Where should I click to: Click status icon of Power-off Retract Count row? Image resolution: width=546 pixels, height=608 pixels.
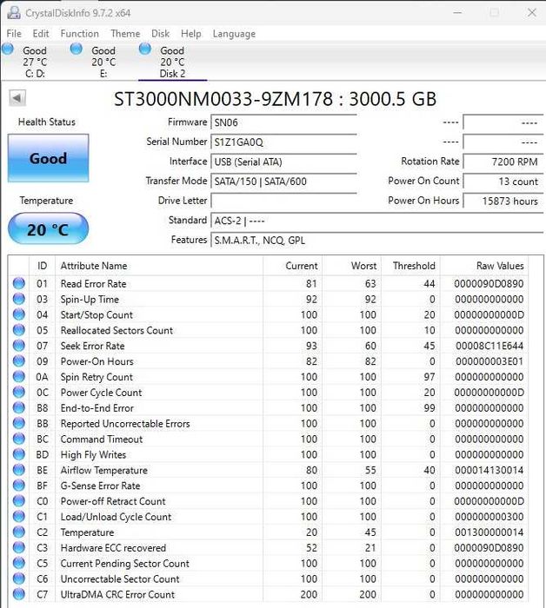(x=18, y=500)
